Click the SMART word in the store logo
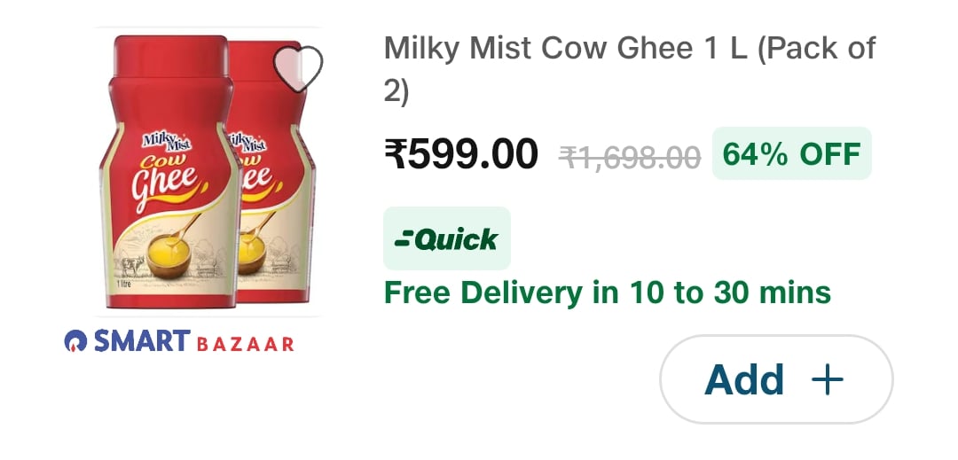The width and height of the screenshot is (958, 460). pos(142,341)
